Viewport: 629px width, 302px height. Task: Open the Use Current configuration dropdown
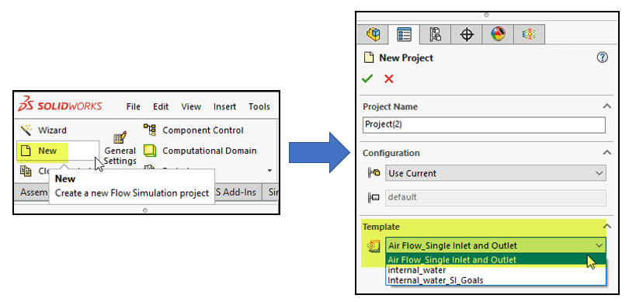[495, 173]
